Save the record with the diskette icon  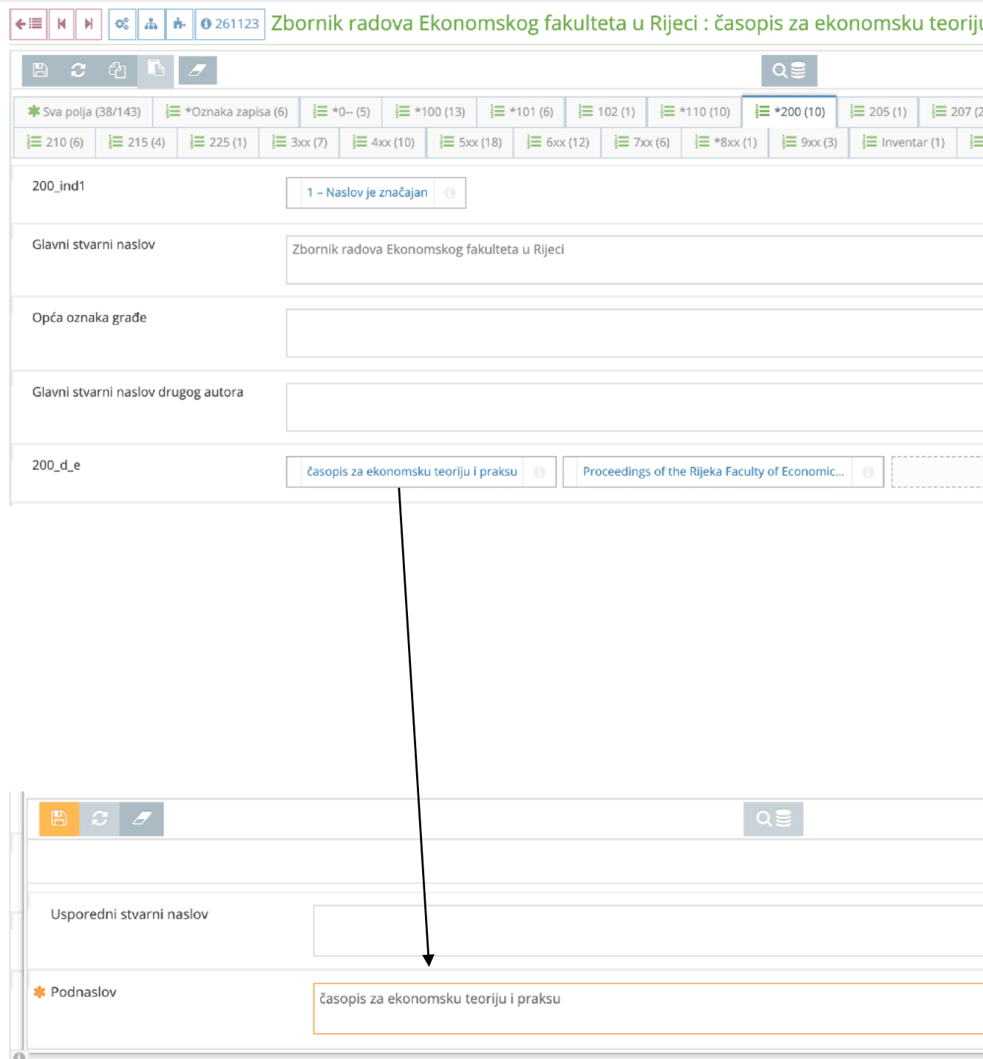(41, 71)
